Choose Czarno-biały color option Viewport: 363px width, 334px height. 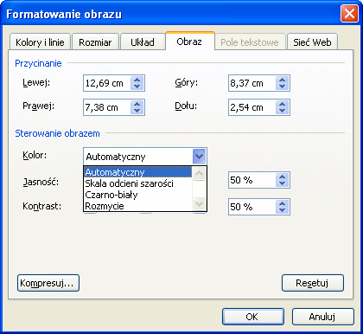[x=138, y=195]
